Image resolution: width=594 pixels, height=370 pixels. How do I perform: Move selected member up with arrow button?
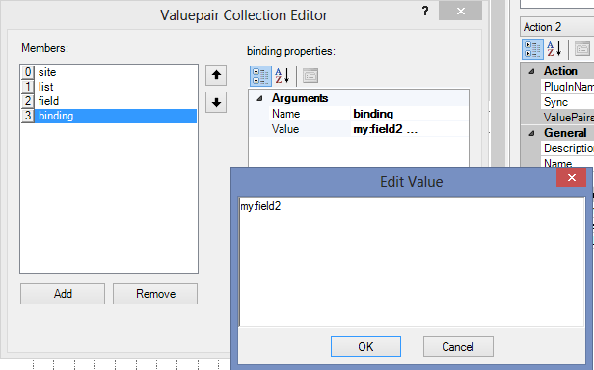coord(216,75)
